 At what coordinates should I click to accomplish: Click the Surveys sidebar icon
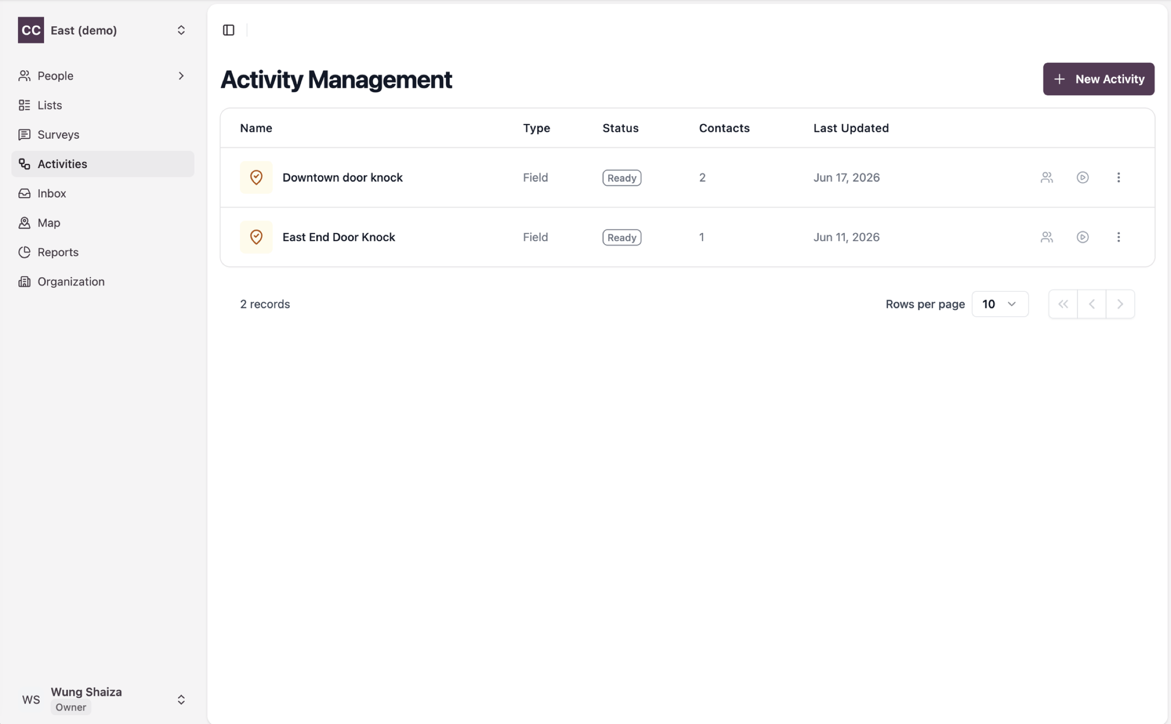click(x=24, y=134)
